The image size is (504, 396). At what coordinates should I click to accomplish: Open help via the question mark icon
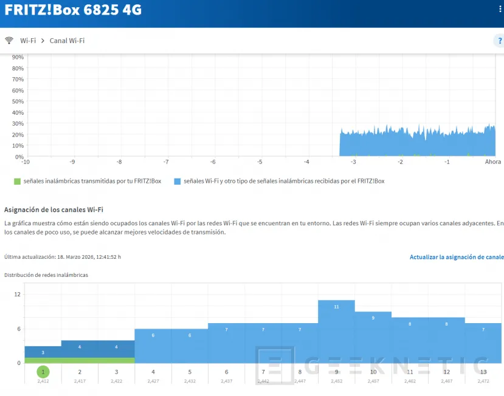[499, 40]
